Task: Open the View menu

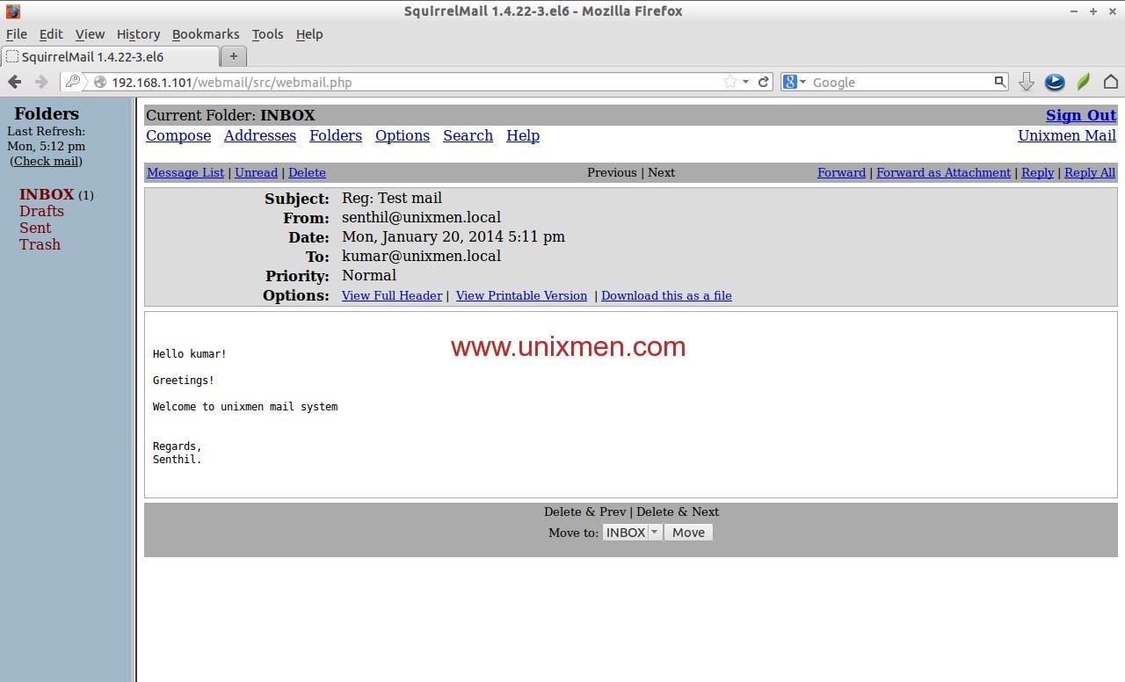Action: (90, 34)
